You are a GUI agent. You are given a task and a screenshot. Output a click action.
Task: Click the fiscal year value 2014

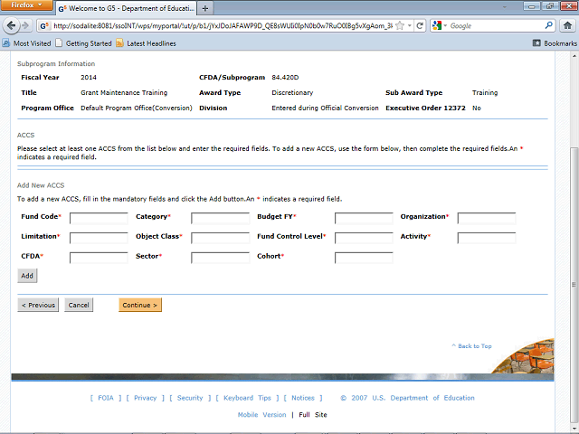point(89,78)
